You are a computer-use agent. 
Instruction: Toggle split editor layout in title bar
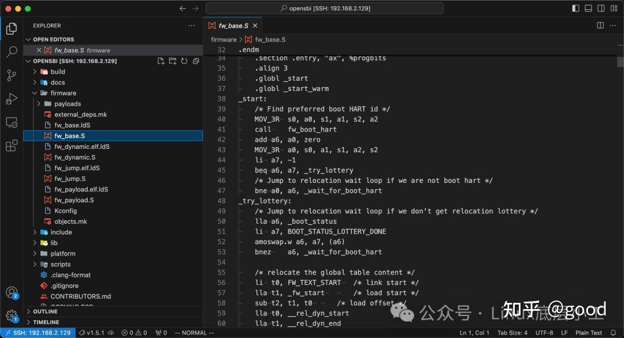click(x=599, y=25)
